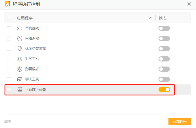Click the flame shield logo in title bar
The image size is (196, 128).
[x=8, y=4]
